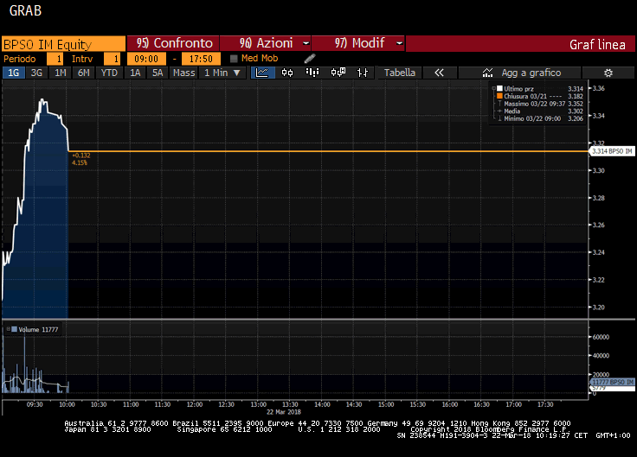This screenshot has height=457, width=637.
Task: Click the double left chevron icon
Action: pos(439,73)
